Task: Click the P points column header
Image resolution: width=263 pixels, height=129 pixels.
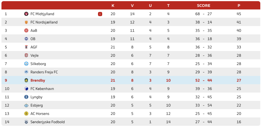Action: [x=239, y=6]
